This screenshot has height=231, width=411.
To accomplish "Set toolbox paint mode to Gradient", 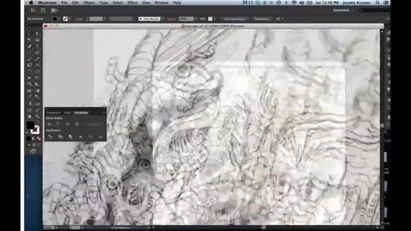I will [33, 139].
